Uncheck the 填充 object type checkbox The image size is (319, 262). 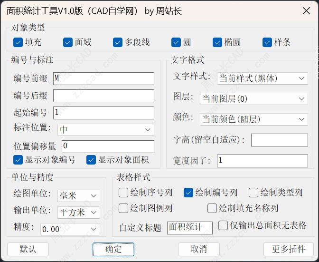pyautogui.click(x=18, y=42)
